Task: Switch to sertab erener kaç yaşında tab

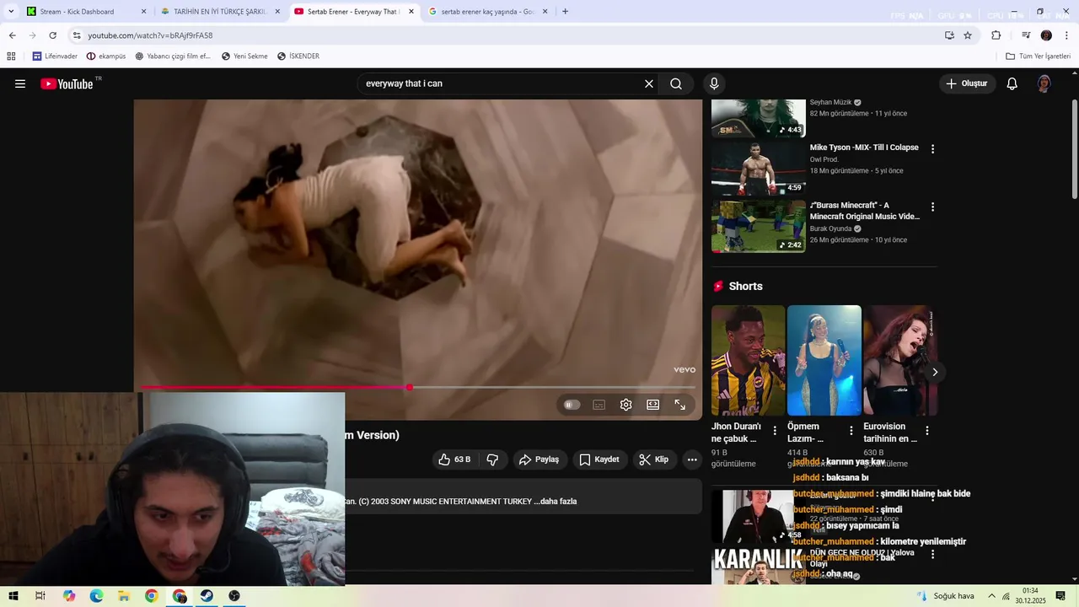Action: 488,12
